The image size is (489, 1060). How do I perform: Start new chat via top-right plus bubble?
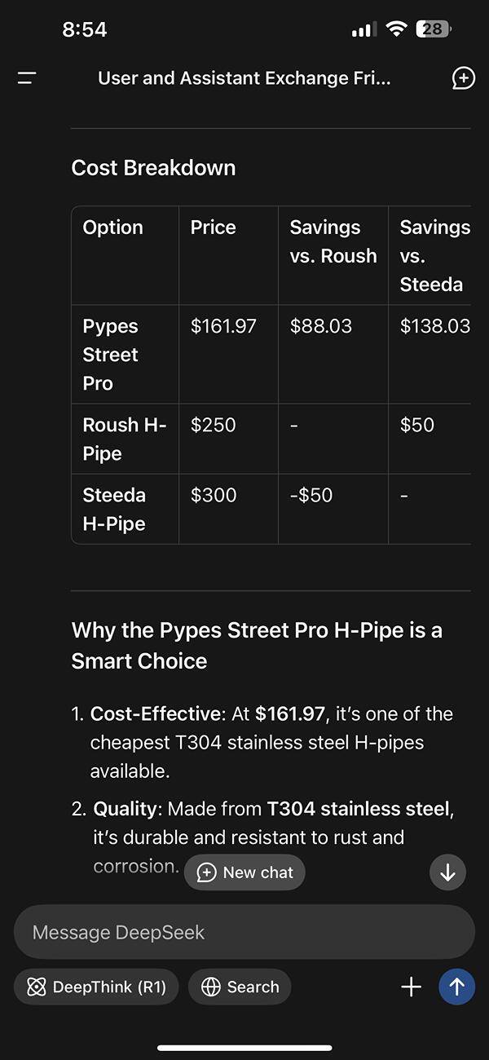click(x=463, y=78)
